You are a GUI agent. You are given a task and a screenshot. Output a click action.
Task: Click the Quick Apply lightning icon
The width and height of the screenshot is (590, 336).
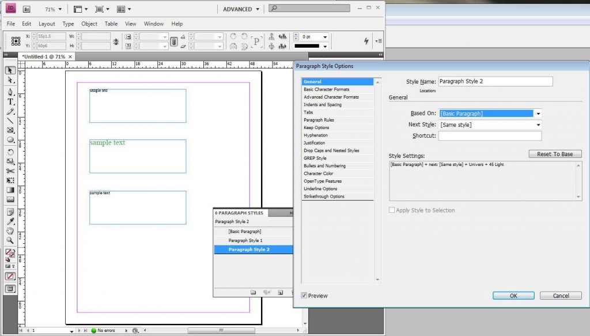(366, 41)
